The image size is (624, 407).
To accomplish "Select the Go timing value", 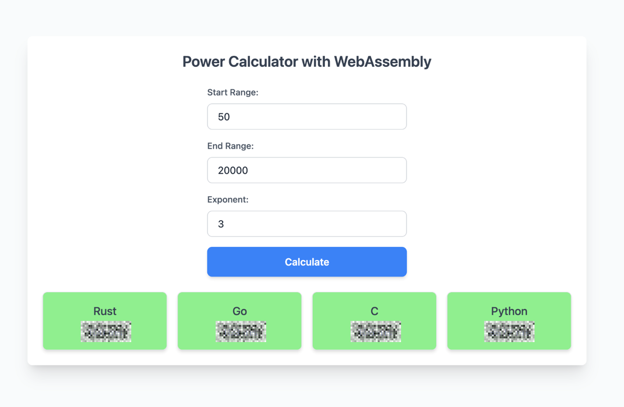I will coord(240,332).
